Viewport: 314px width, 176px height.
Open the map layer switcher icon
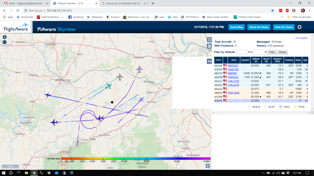pyautogui.click(x=209, y=40)
